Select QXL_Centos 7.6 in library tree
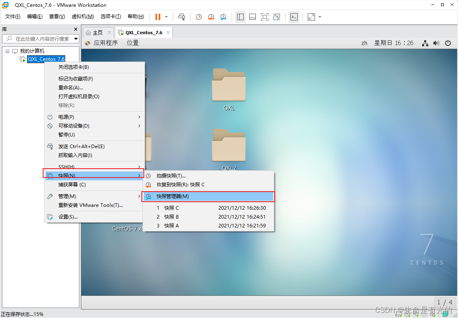The image size is (458, 318). pyautogui.click(x=46, y=59)
